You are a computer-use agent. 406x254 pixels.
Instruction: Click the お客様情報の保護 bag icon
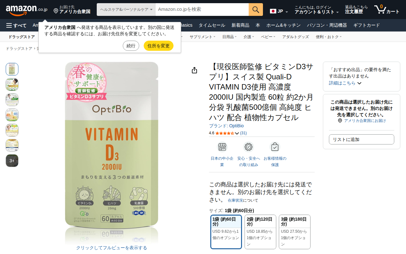pyautogui.click(x=275, y=147)
